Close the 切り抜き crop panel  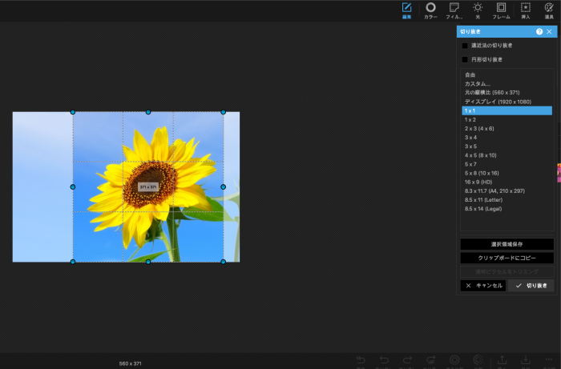coord(549,32)
